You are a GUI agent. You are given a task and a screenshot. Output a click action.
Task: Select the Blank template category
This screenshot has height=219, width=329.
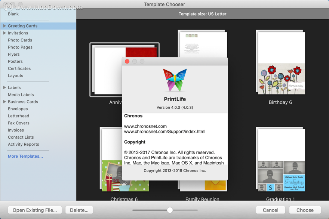(13, 14)
